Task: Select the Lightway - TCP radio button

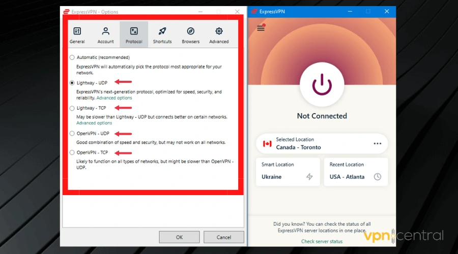Action: (72, 108)
